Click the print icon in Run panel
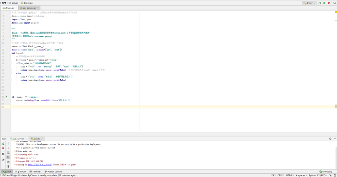The image size is (337, 177). point(8,162)
